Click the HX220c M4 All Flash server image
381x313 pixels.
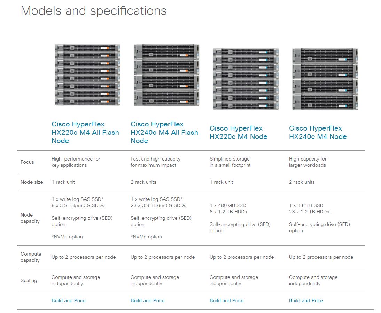click(x=87, y=75)
